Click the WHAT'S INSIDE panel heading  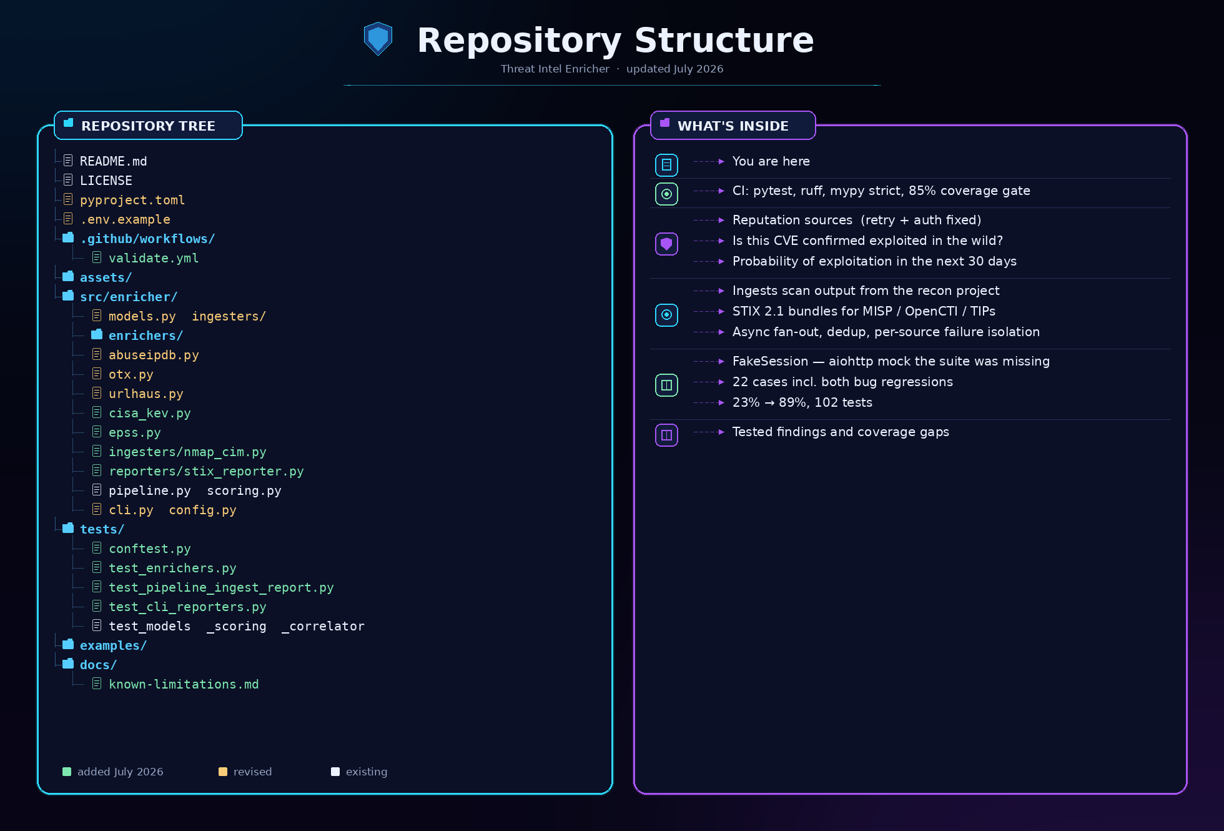pos(733,126)
